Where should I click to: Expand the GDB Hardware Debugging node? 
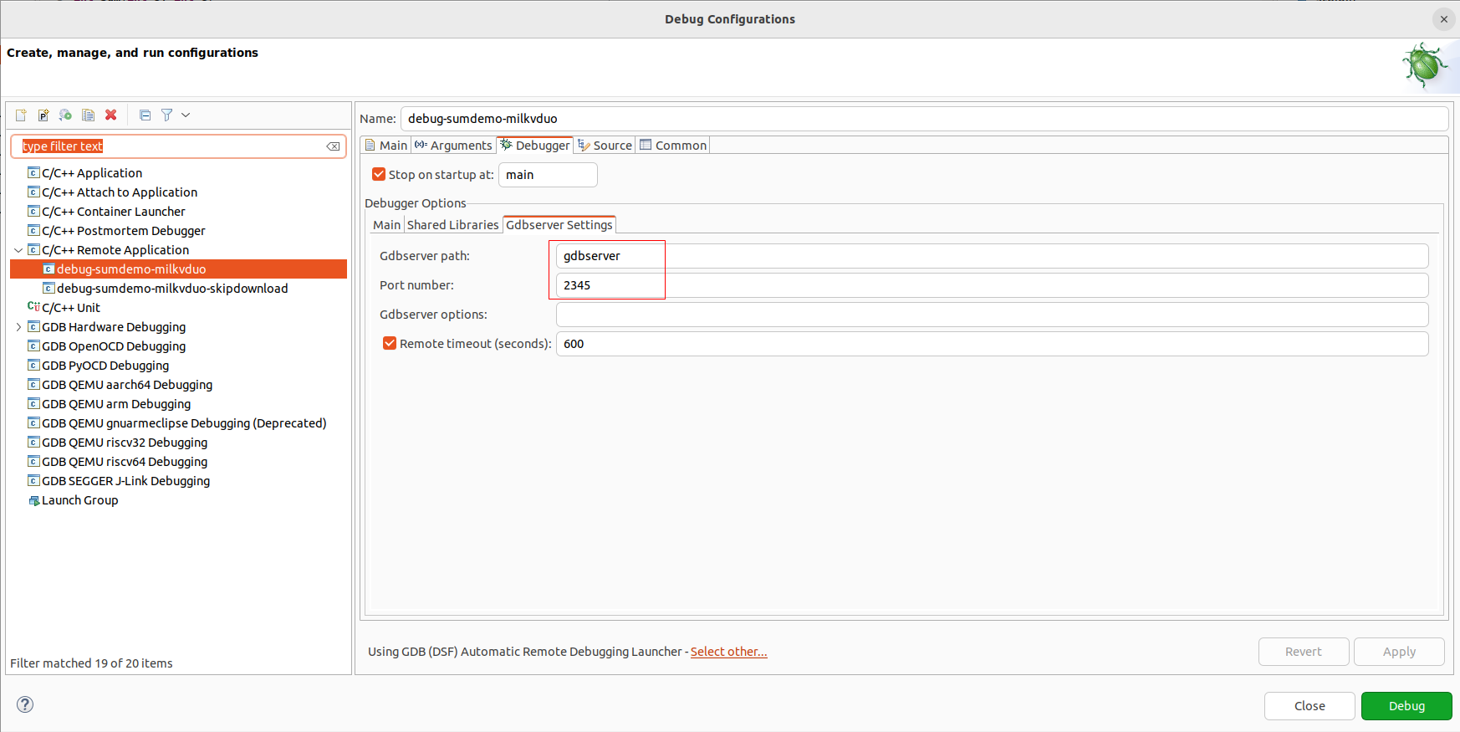(x=18, y=327)
